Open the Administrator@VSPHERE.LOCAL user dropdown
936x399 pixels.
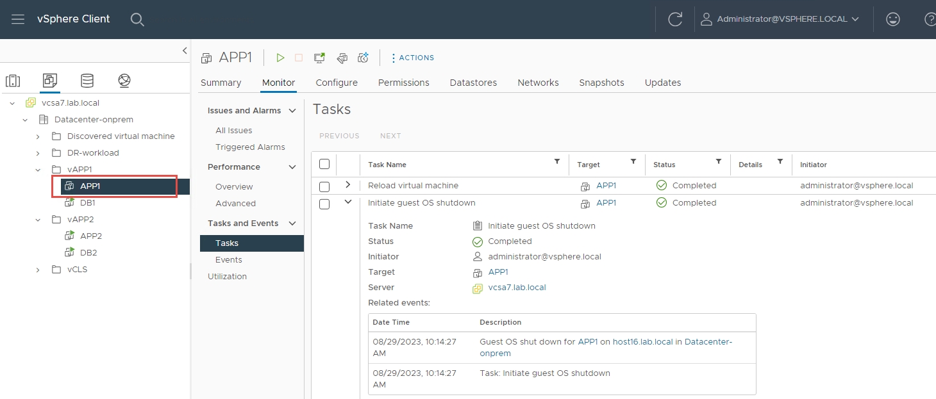pos(780,19)
